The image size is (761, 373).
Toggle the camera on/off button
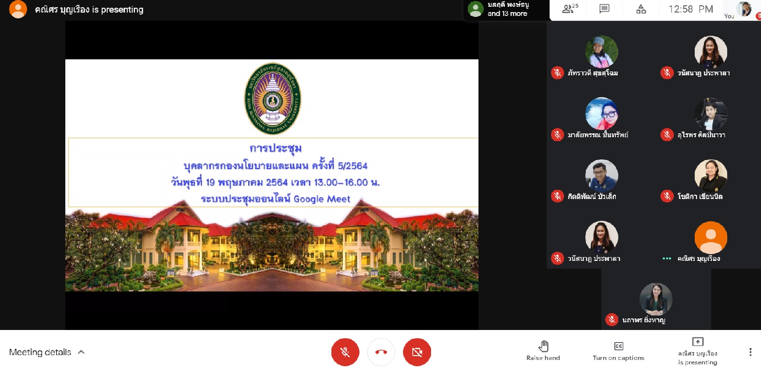coord(417,352)
